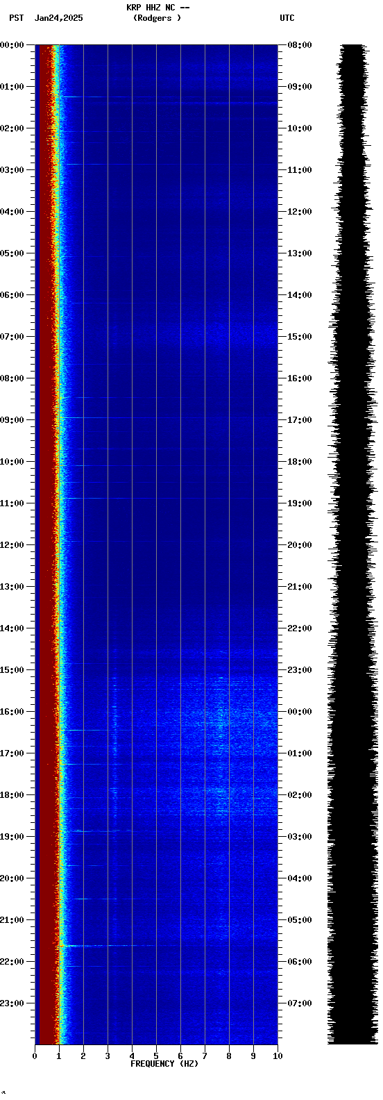The width and height of the screenshot is (383, 1100).
Task: Click the 19:00 UTC time label
Action: (x=300, y=503)
